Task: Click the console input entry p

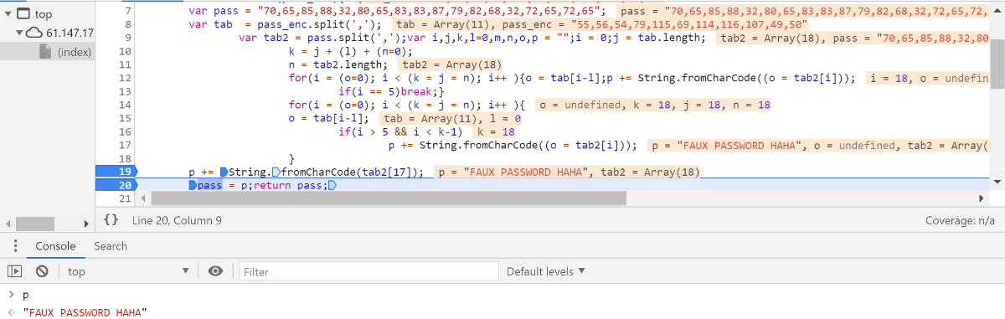Action: click(25, 295)
